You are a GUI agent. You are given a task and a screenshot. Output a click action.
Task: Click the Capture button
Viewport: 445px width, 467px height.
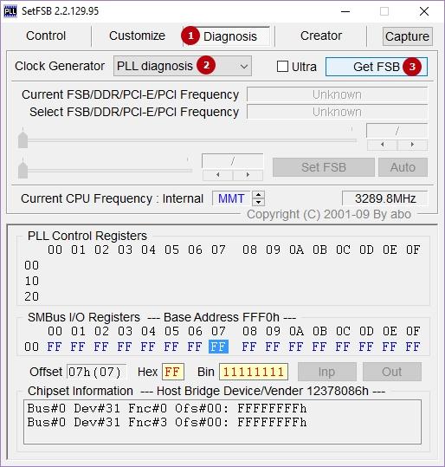407,36
